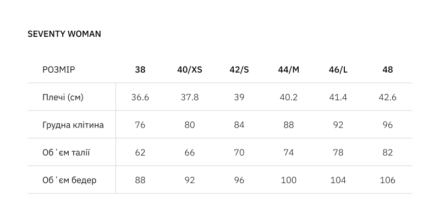Screen dimensions: 440x221
Task: Click the 42/S size header
Action: pyautogui.click(x=239, y=70)
